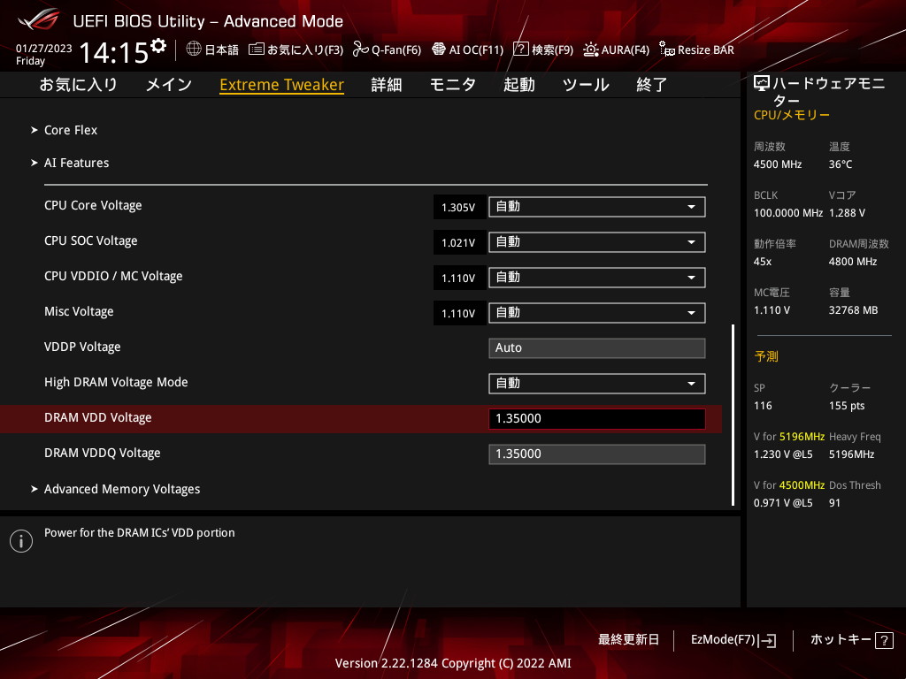Open the 起動 tab
Image resolution: width=906 pixels, height=679 pixels.
coord(518,85)
